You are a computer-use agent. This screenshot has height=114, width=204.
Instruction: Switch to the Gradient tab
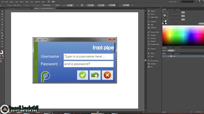pyautogui.click(x=170, y=48)
